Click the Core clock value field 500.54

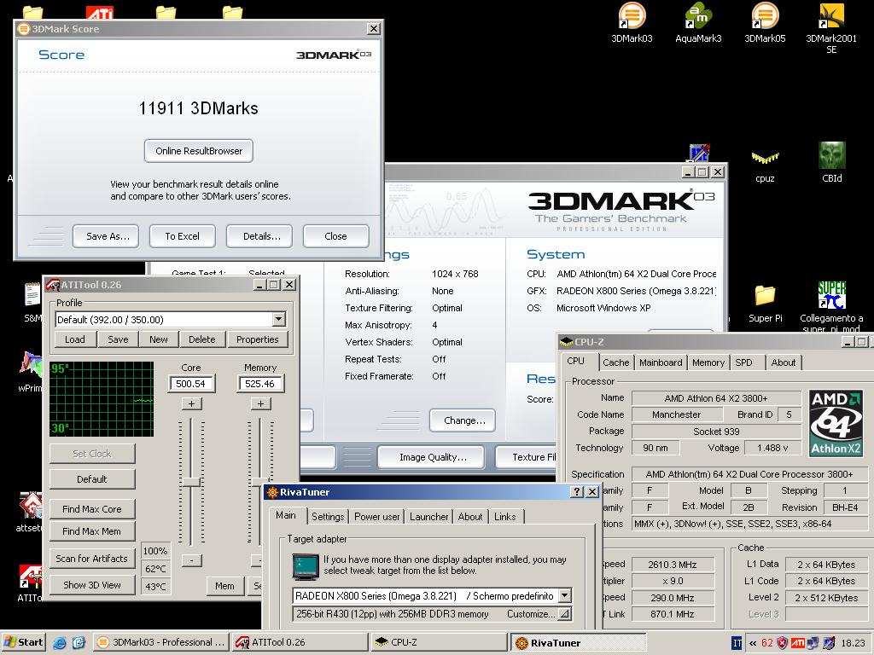click(190, 384)
